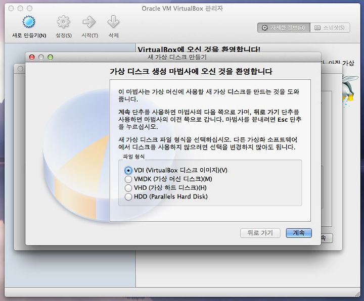Click the 뒤로 가기 (Back) button

click(x=260, y=233)
